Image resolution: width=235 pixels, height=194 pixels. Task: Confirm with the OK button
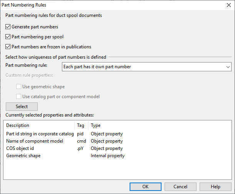[145, 187]
